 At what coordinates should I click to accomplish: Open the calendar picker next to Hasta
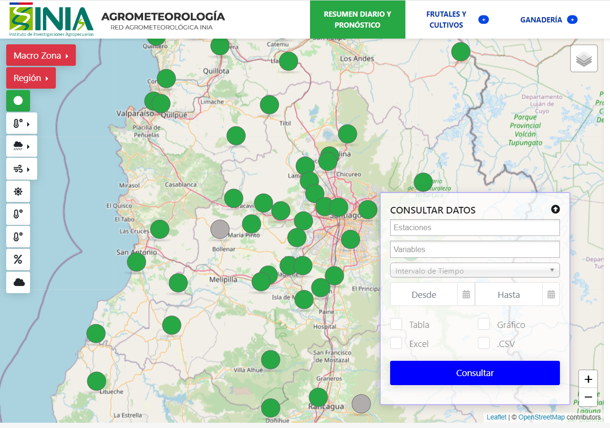coord(551,295)
